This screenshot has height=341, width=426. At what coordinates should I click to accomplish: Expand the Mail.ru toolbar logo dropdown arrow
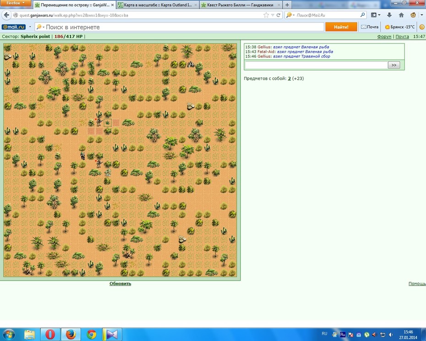coord(30,27)
